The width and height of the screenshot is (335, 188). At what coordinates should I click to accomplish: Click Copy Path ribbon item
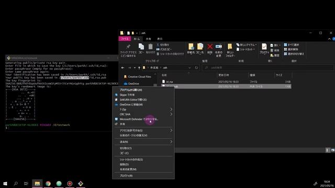[x=164, y=49]
